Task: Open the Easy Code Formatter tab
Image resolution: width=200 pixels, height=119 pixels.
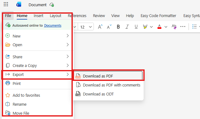Action: point(158,16)
